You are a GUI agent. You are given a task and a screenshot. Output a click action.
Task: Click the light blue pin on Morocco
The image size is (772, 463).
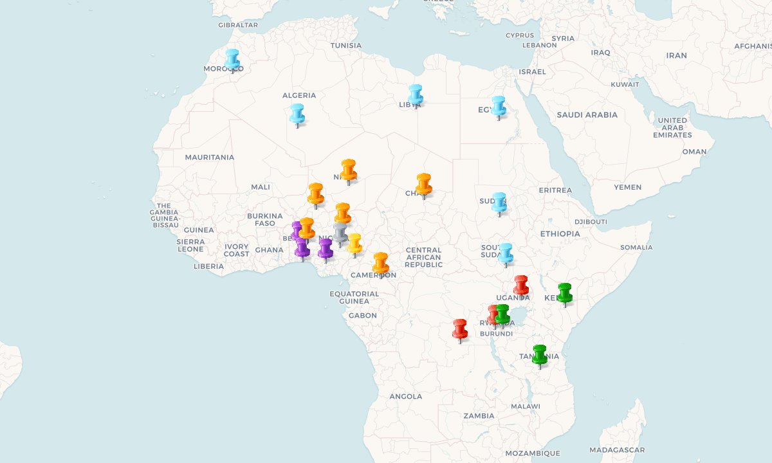point(232,59)
